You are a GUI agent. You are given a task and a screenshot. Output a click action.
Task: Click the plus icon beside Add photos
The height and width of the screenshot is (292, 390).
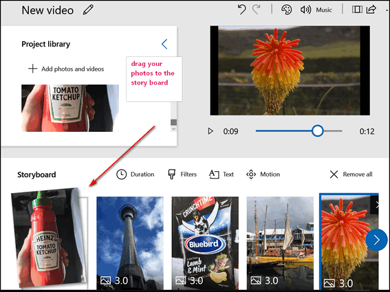pyautogui.click(x=32, y=69)
